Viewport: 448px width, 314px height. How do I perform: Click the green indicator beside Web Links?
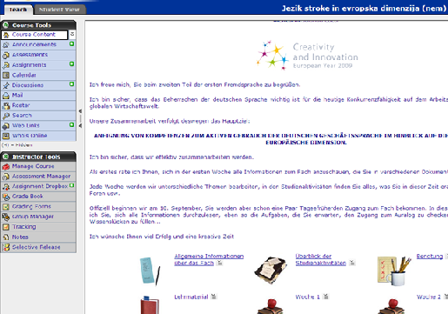coord(71,124)
